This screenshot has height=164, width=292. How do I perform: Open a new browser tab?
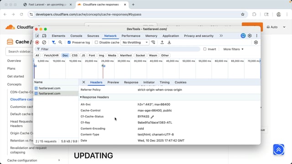(x=133, y=5)
